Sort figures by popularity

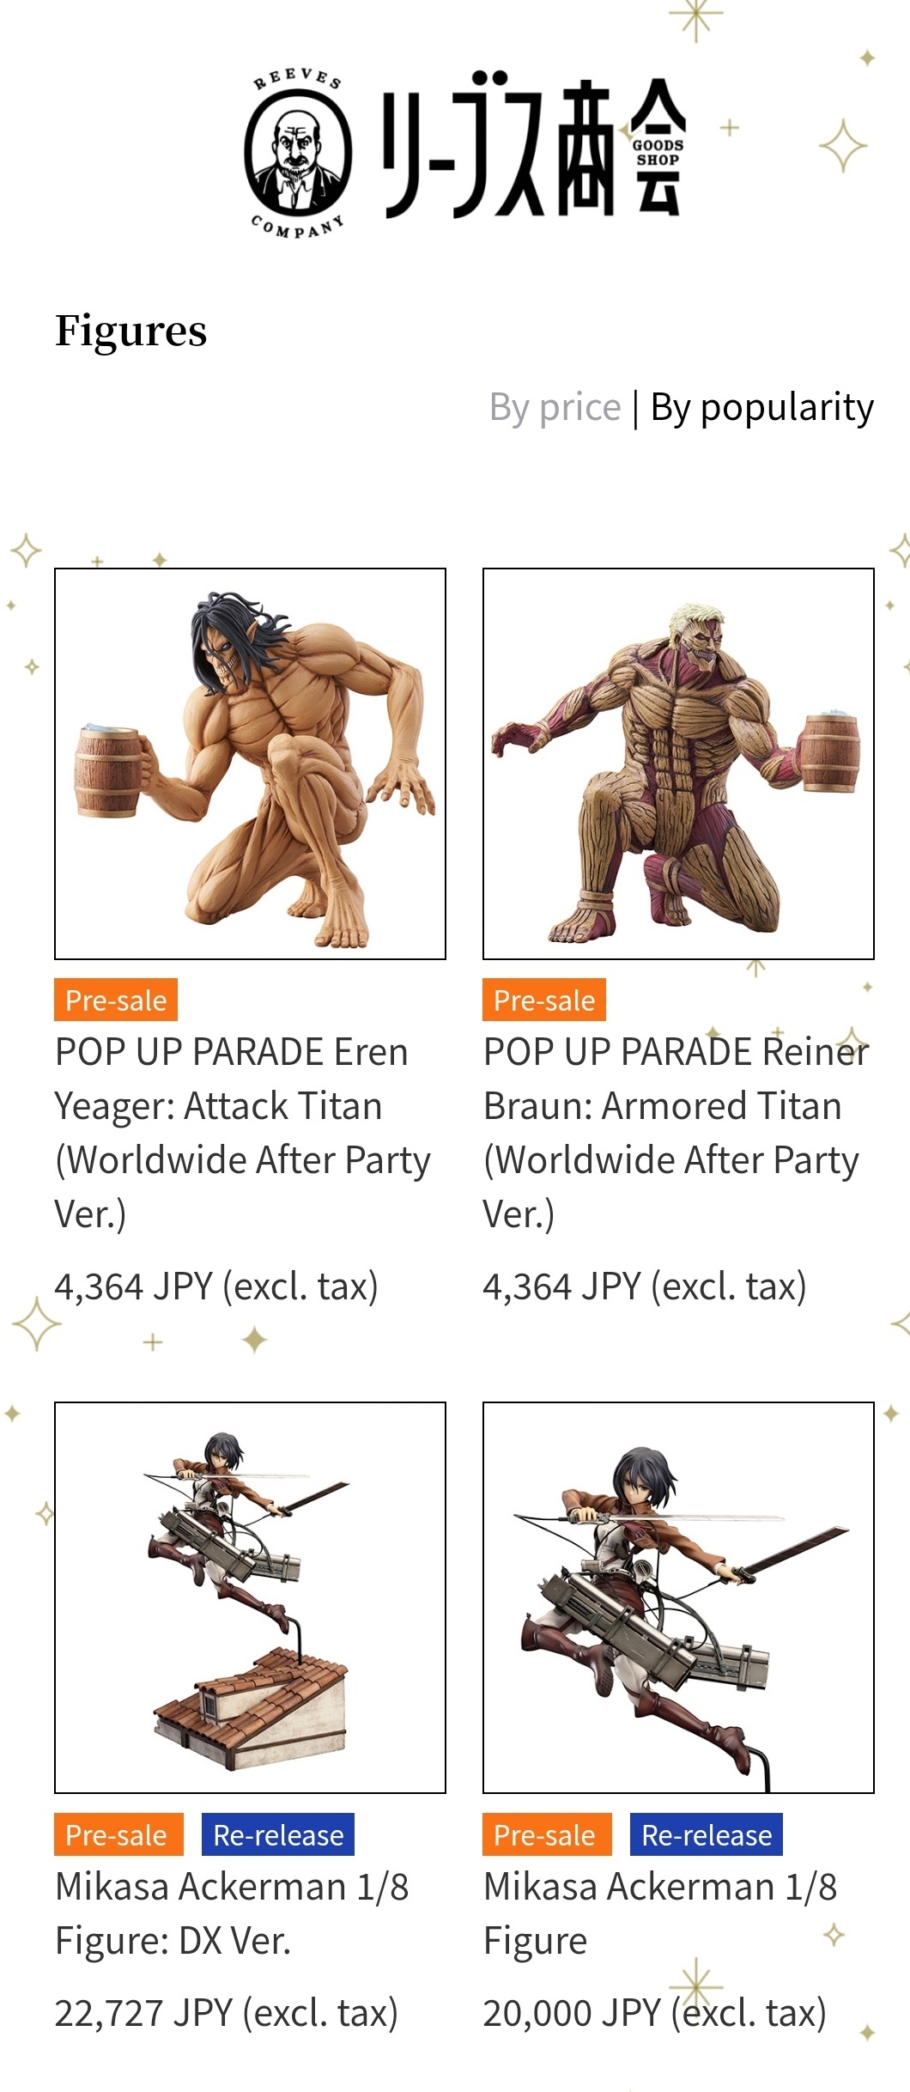[761, 407]
